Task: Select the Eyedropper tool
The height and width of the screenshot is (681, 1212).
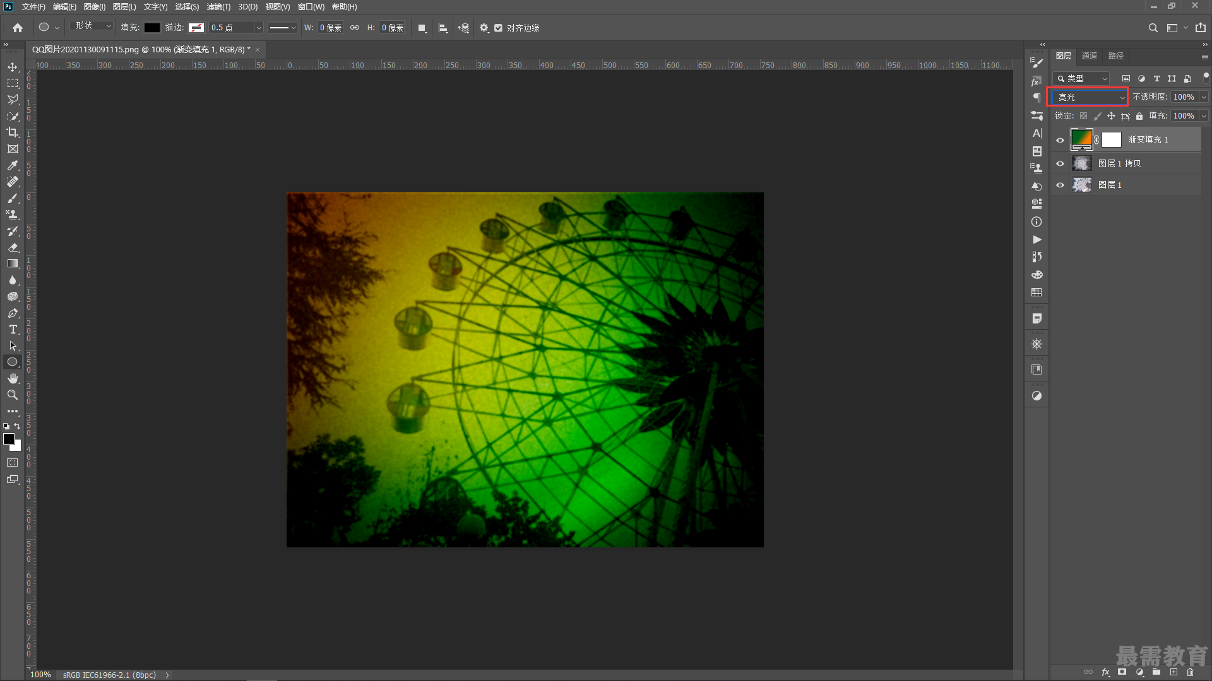Action: (13, 165)
